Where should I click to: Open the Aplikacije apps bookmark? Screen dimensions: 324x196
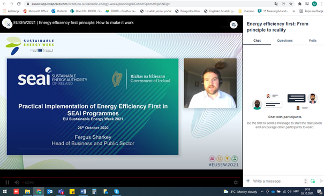[x=11, y=11]
